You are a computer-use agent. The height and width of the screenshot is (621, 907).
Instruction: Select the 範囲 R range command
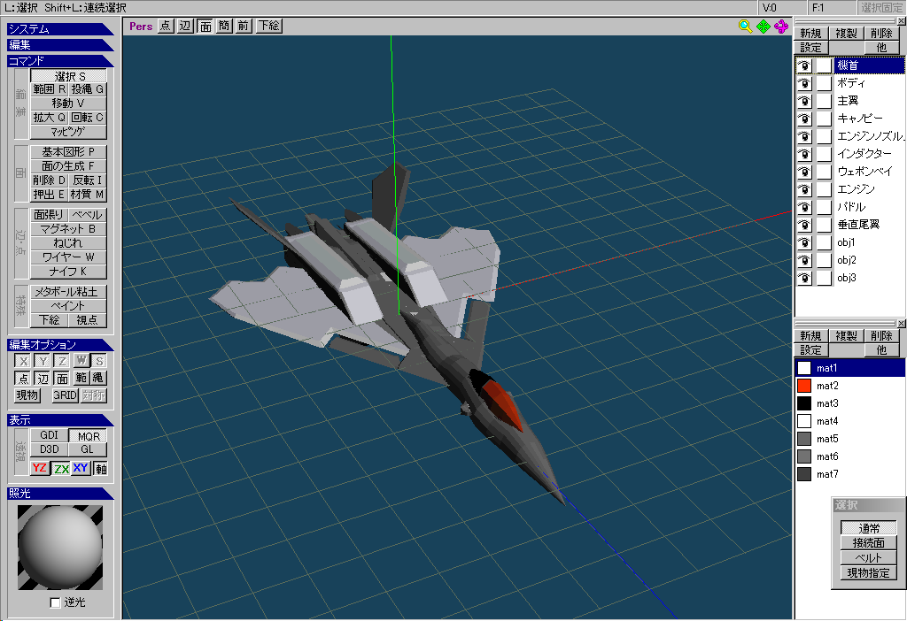pos(50,89)
